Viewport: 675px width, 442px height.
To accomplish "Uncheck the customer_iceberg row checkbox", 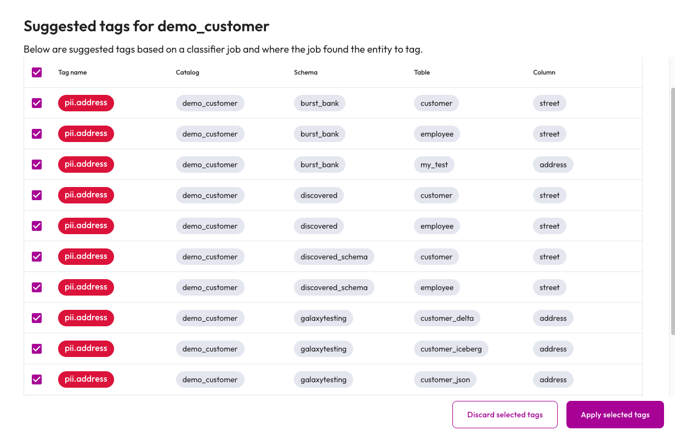I will click(37, 349).
